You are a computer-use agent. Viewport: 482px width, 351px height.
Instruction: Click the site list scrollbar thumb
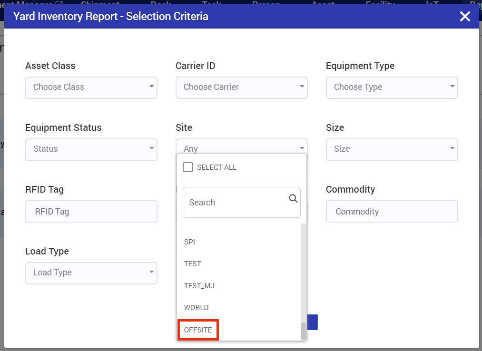(304, 331)
